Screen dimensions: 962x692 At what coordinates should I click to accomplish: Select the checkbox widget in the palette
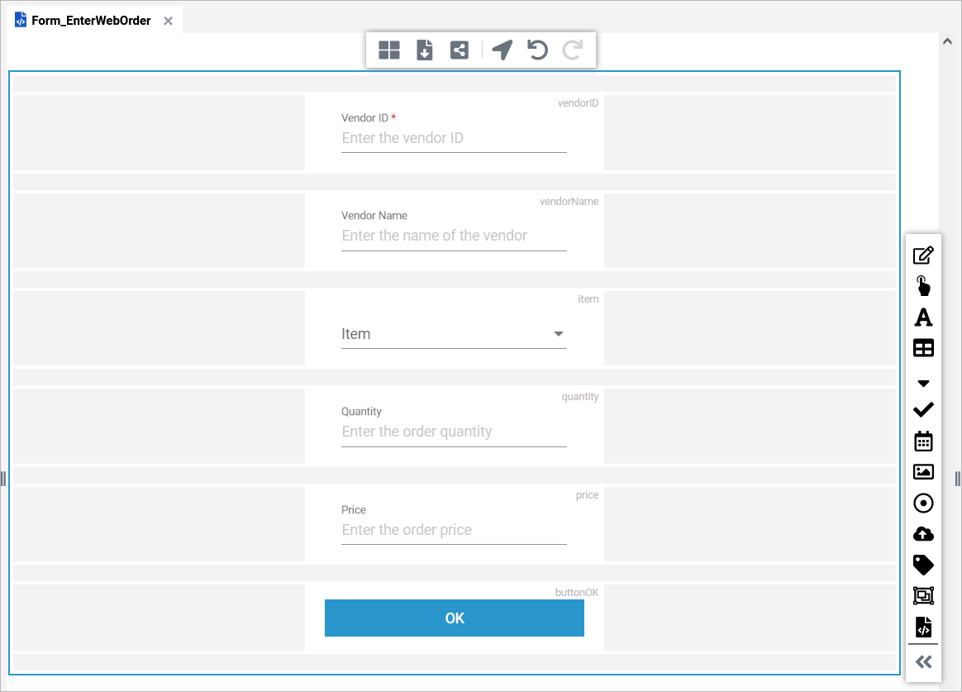923,409
